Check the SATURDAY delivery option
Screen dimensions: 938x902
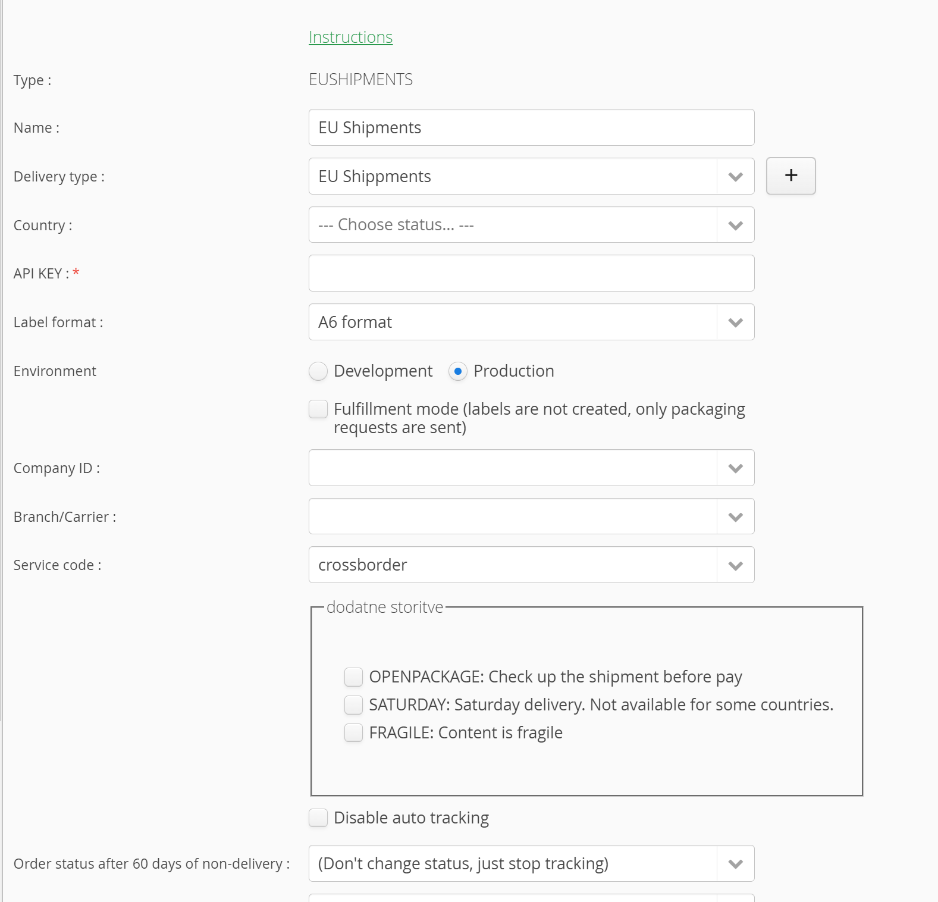click(353, 704)
